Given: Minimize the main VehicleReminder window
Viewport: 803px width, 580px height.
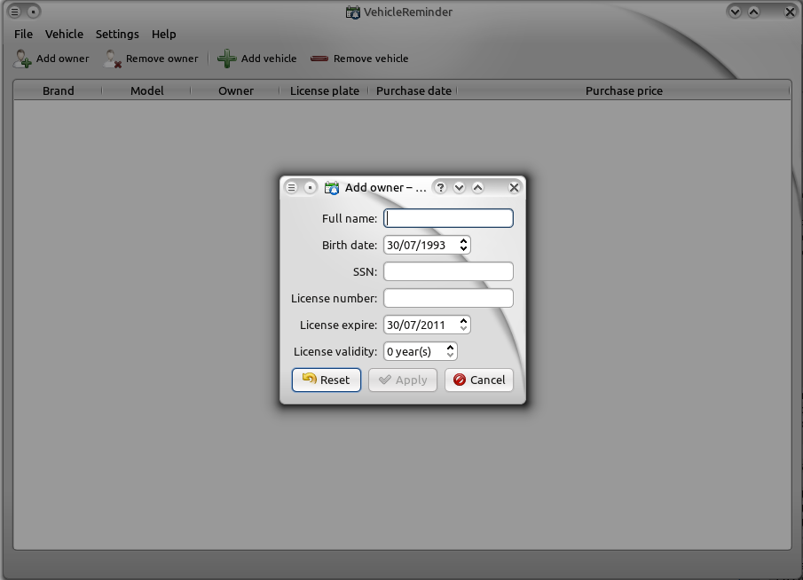Looking at the screenshot, I should 735,12.
